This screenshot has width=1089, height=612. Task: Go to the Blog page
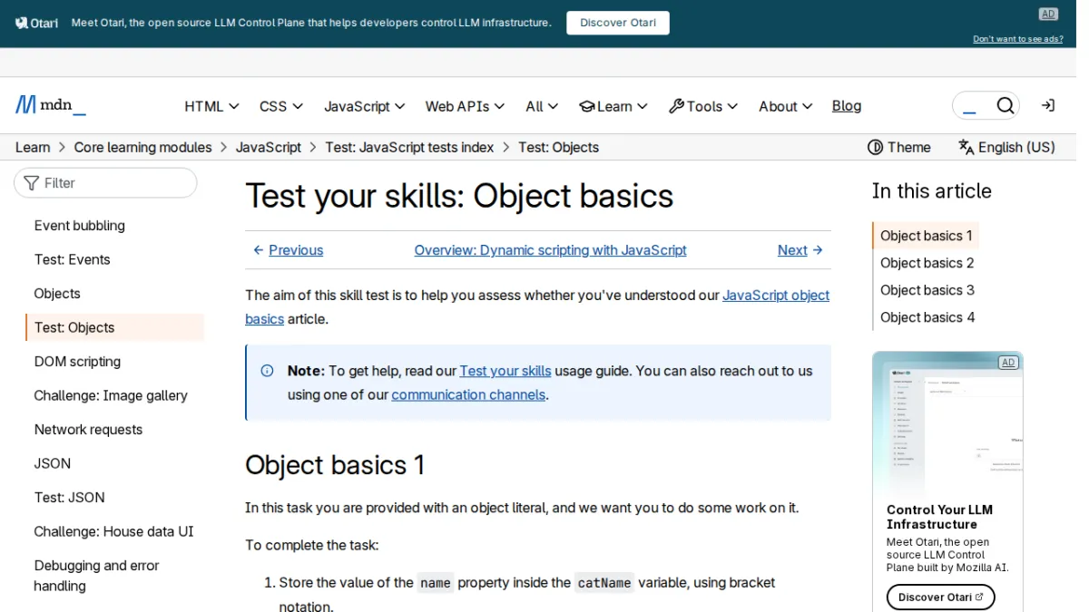coord(847,106)
